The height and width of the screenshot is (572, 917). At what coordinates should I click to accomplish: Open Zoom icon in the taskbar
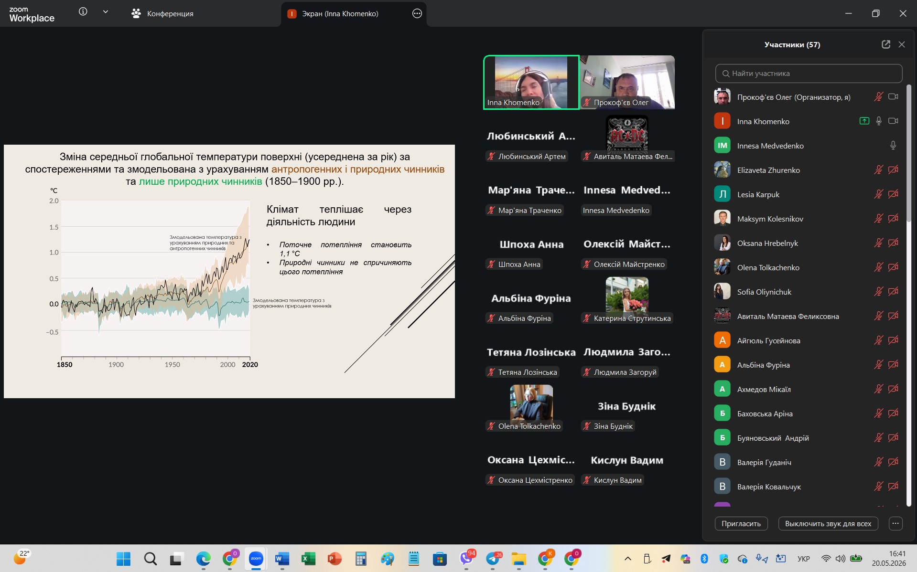point(256,559)
